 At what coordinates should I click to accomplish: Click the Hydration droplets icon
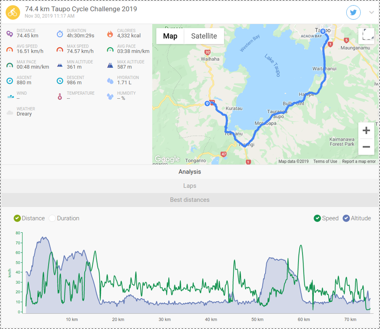[x=110, y=81]
